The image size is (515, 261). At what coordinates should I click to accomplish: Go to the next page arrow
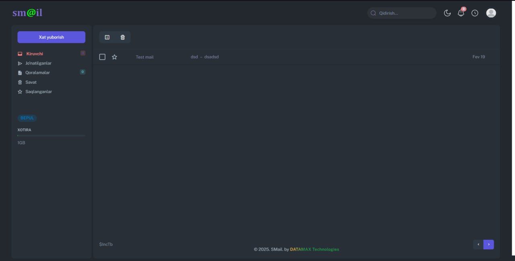pos(488,245)
